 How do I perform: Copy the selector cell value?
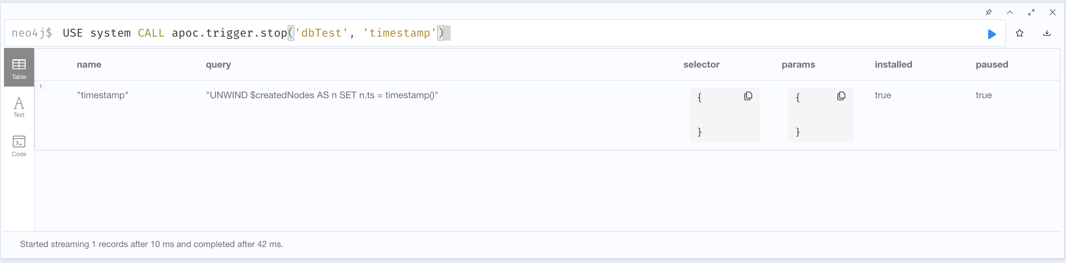[x=748, y=96]
